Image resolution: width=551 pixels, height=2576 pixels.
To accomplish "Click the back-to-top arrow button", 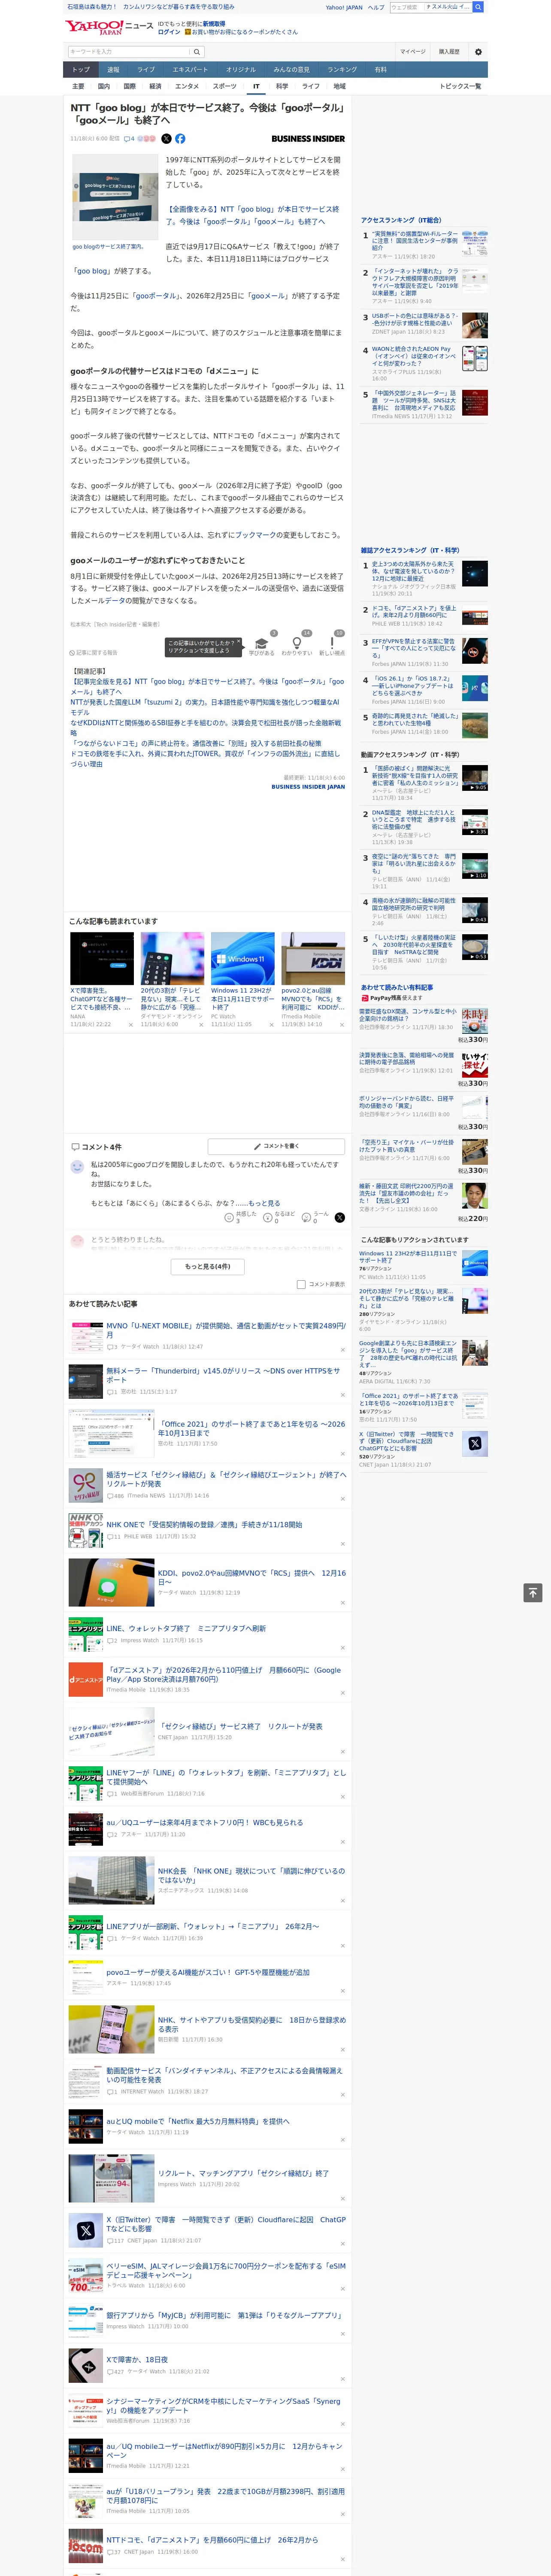I will [x=533, y=1592].
